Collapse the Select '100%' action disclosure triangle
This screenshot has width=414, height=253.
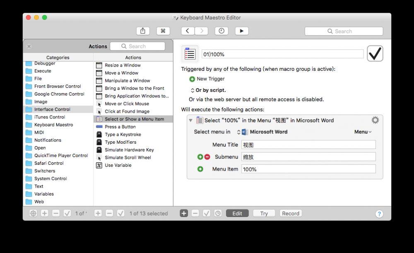(190, 120)
